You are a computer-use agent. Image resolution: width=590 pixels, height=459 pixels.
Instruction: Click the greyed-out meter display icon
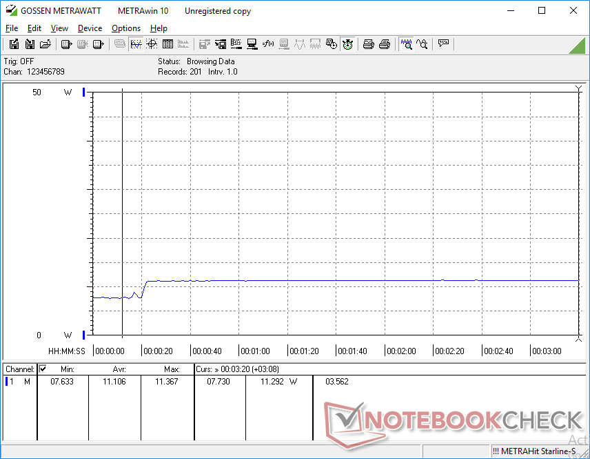(284, 44)
